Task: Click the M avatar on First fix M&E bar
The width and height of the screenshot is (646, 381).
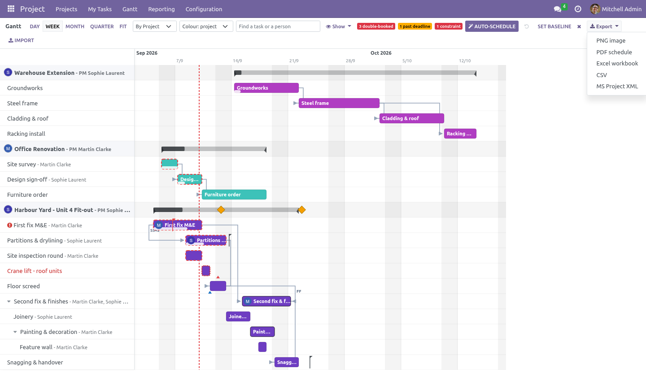Action: coord(158,225)
